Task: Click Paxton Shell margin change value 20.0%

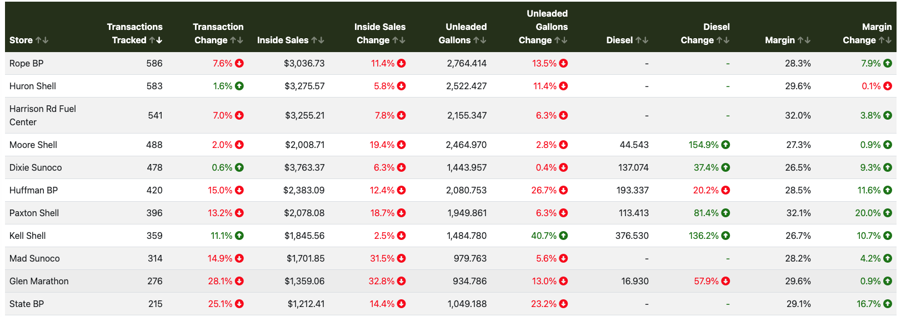Action: point(868,213)
